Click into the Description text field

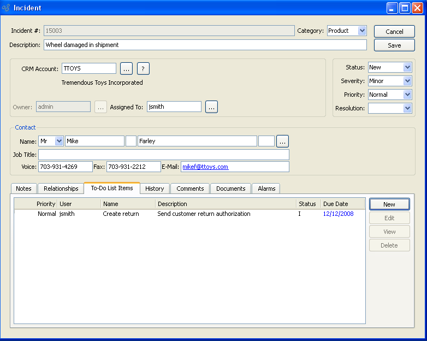click(205, 45)
